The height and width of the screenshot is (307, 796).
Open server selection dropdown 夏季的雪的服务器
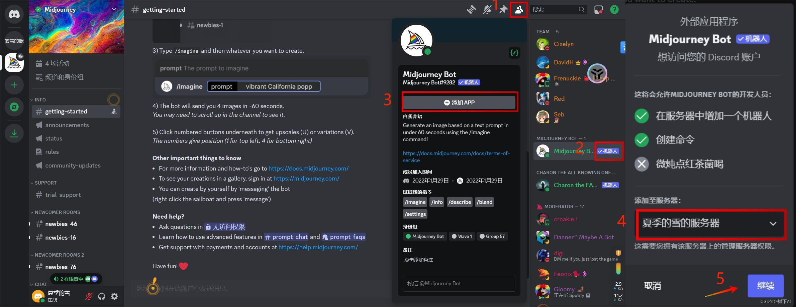[x=711, y=224]
